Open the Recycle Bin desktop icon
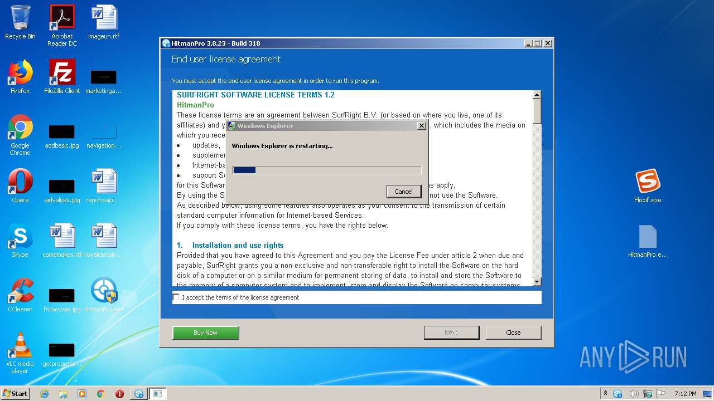The width and height of the screenshot is (714, 401). (20, 22)
